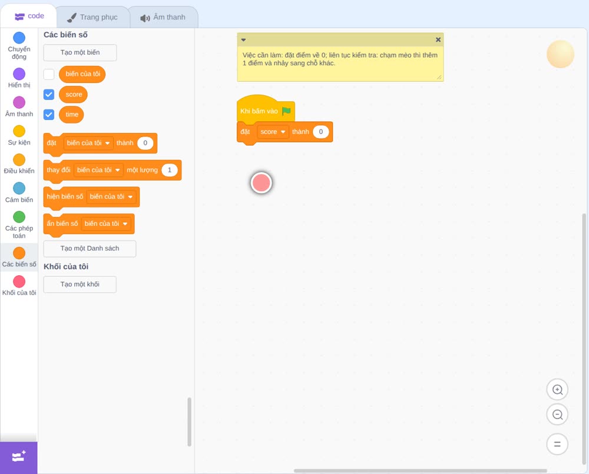Click the 'Tạo một Danh sách' button
The height and width of the screenshot is (474, 589).
pos(90,249)
